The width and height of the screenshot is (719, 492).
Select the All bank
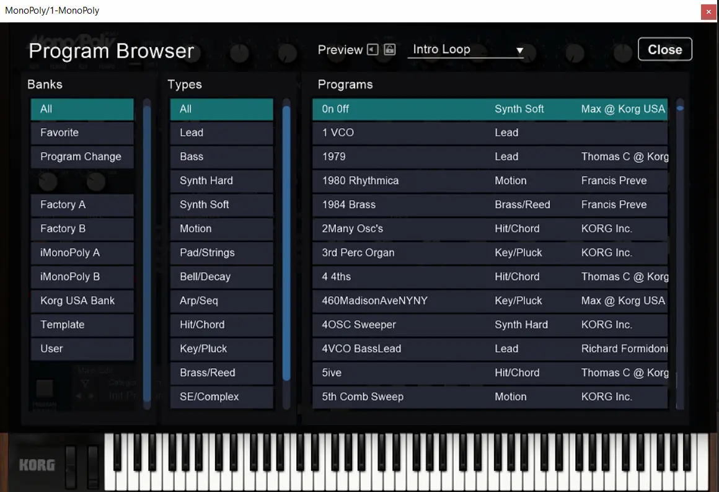click(82, 109)
